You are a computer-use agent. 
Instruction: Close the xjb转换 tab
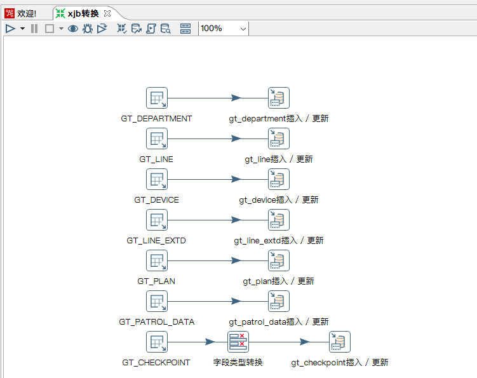point(107,13)
